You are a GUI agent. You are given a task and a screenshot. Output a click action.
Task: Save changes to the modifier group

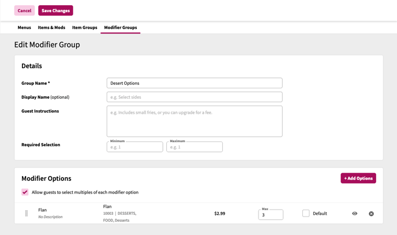tap(56, 10)
